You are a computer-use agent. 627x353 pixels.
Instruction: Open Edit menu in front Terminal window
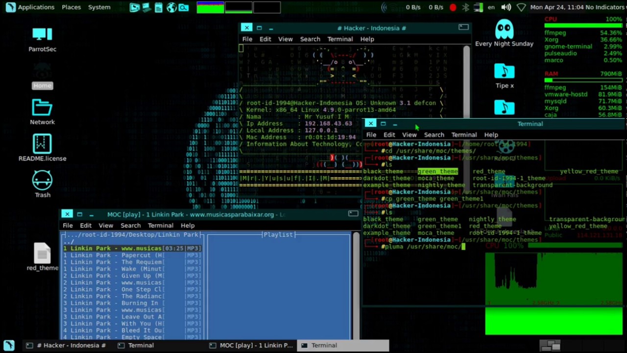389,135
